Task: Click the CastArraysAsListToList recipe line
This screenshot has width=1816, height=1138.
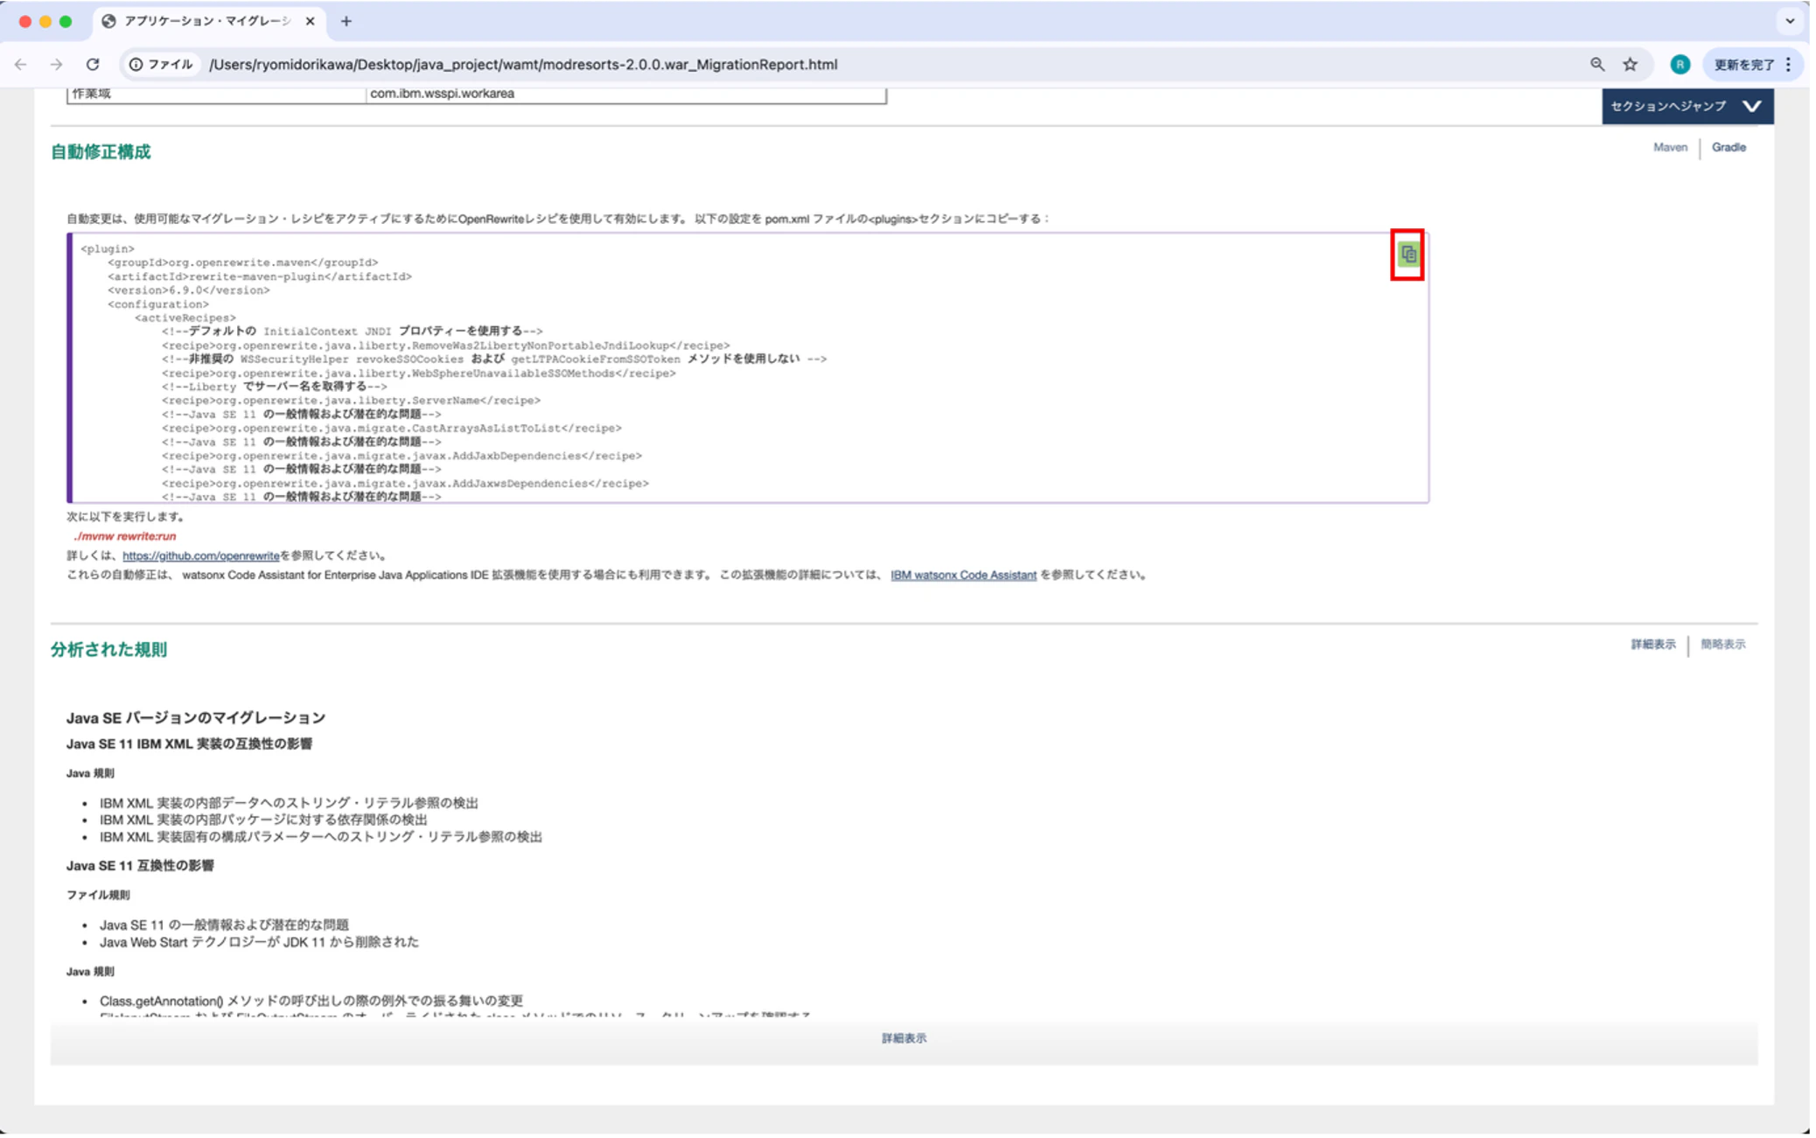Action: [391, 429]
